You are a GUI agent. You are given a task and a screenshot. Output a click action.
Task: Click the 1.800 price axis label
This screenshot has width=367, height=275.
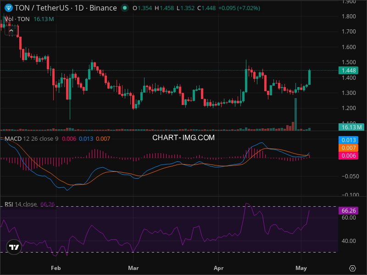click(x=349, y=16)
